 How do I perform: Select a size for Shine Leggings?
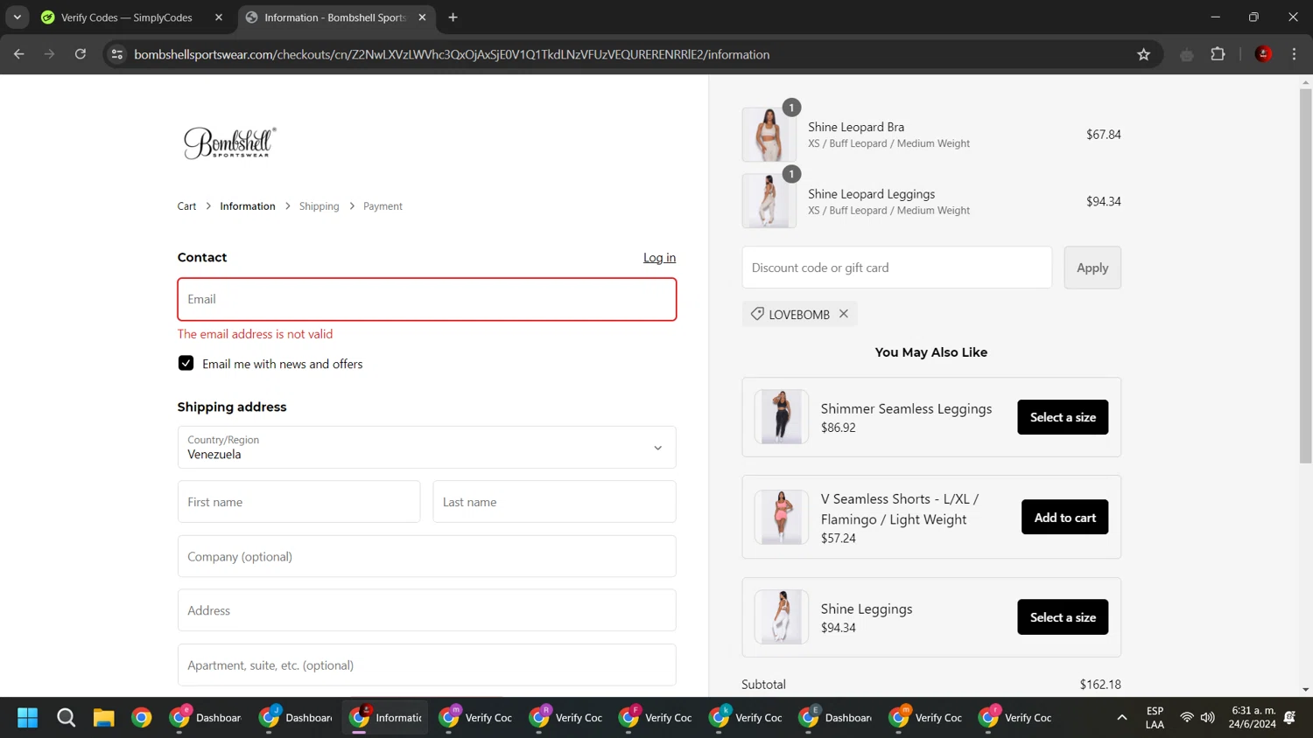[x=1063, y=617]
